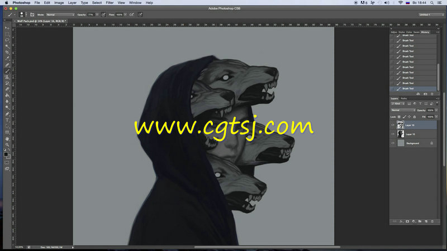Select the Crop tool
The width and height of the screenshot is (447, 251).
point(7,52)
